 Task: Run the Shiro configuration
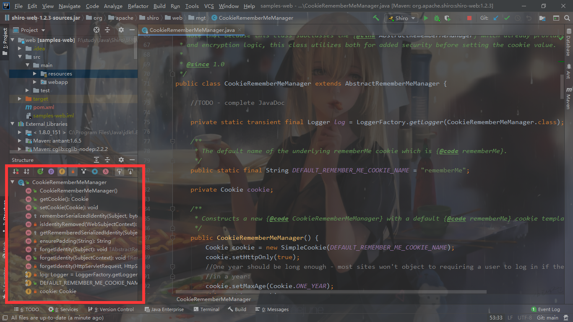point(426,18)
